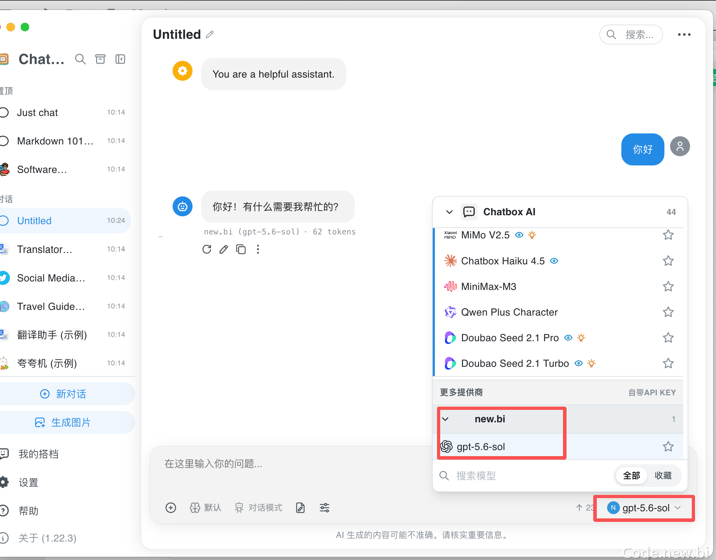Open the Untitled conversation in sidebar

[x=65, y=221]
